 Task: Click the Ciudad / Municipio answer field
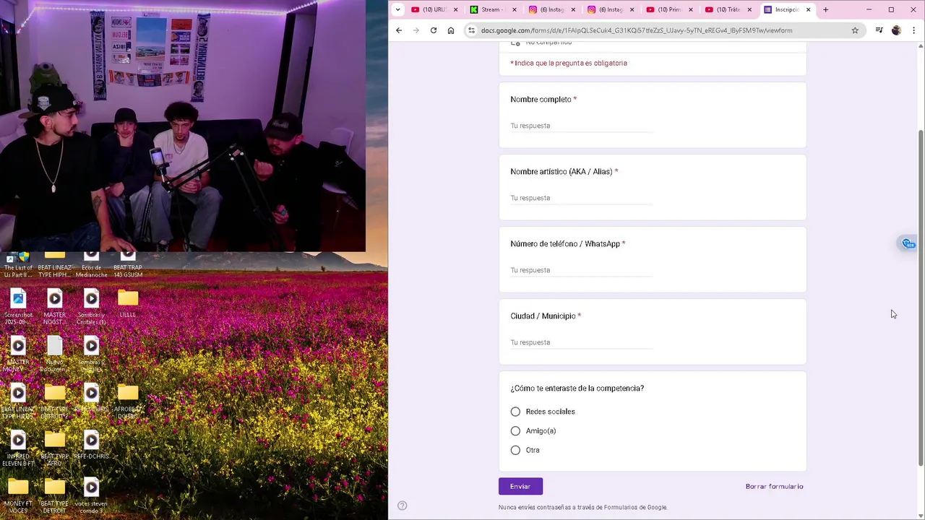coord(581,342)
